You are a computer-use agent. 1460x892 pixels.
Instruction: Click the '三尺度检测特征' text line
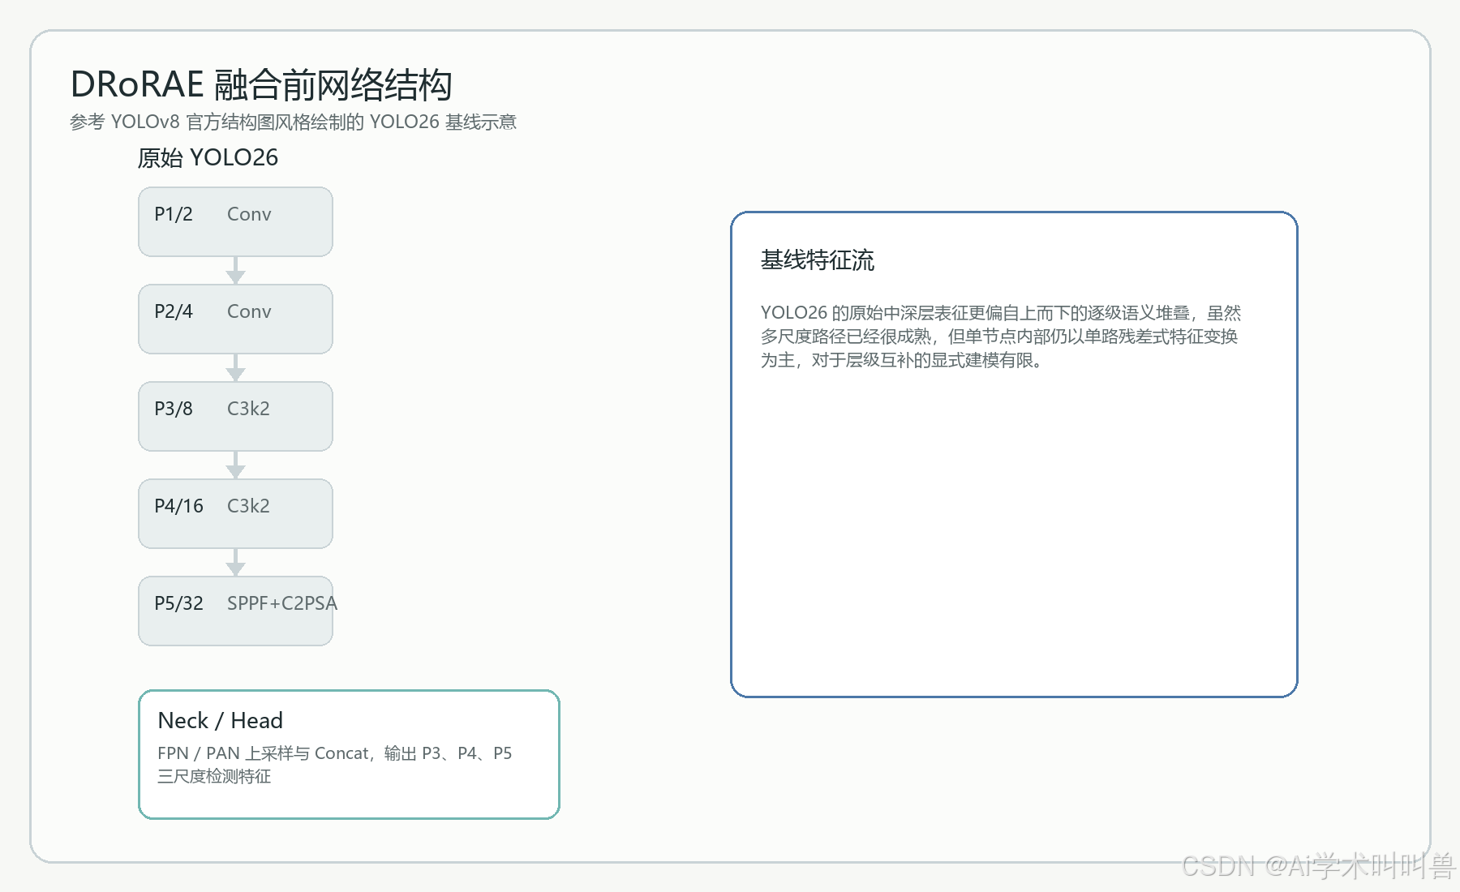(x=214, y=777)
